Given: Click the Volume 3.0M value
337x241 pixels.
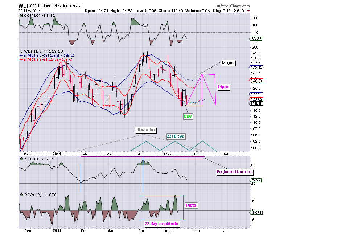Looking at the screenshot, I should 198,11.
